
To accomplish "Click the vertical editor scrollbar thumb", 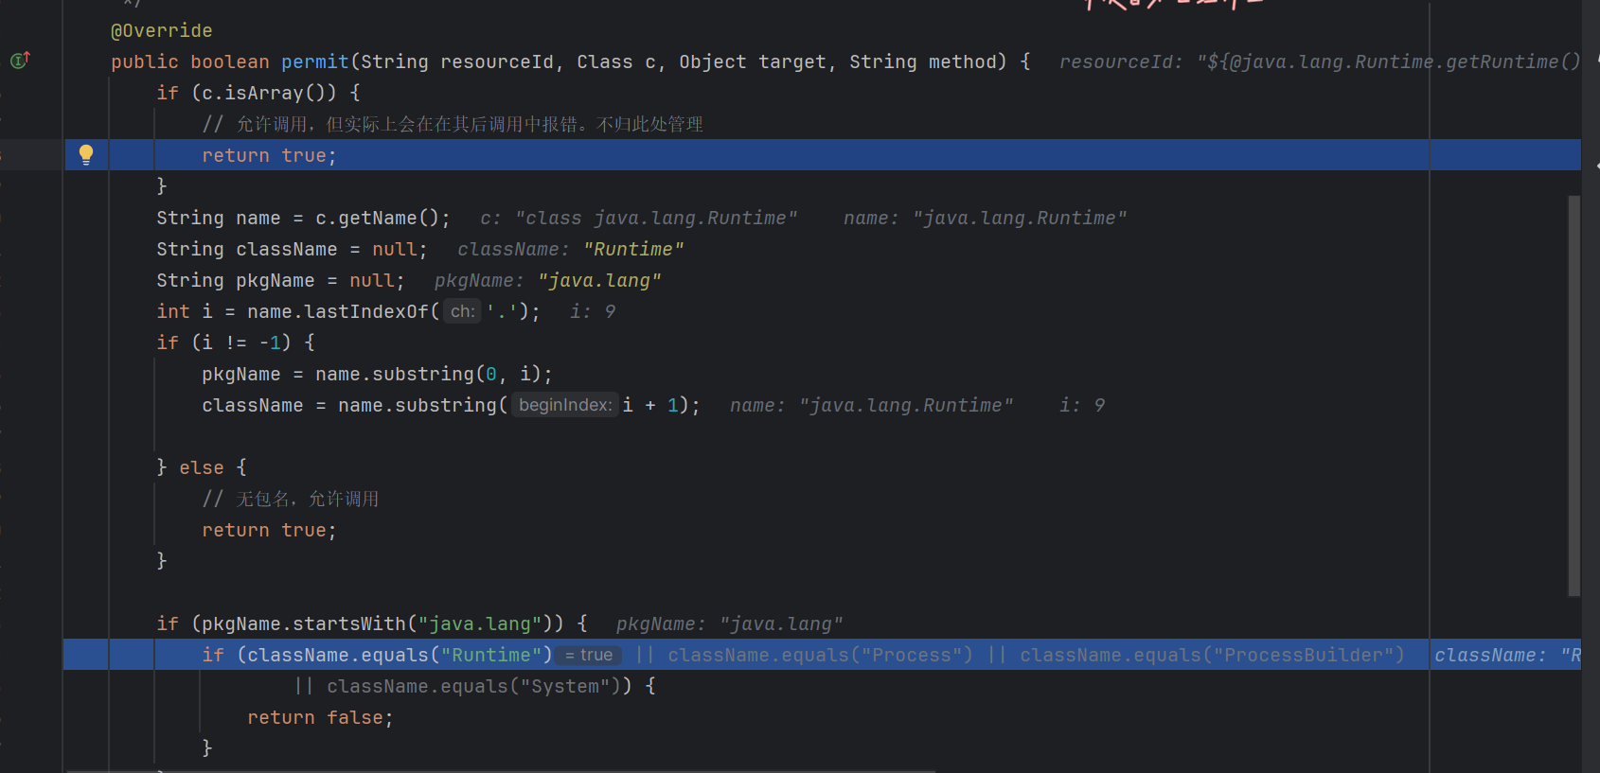I will click(1574, 395).
